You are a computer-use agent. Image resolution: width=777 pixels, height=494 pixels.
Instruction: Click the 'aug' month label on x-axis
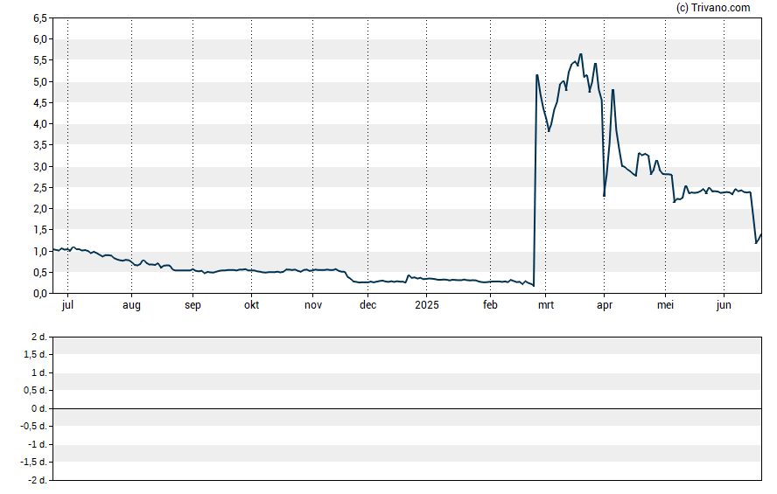coord(131,305)
